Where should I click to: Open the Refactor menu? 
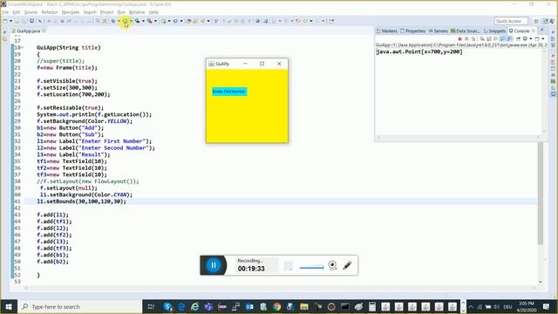click(x=50, y=12)
